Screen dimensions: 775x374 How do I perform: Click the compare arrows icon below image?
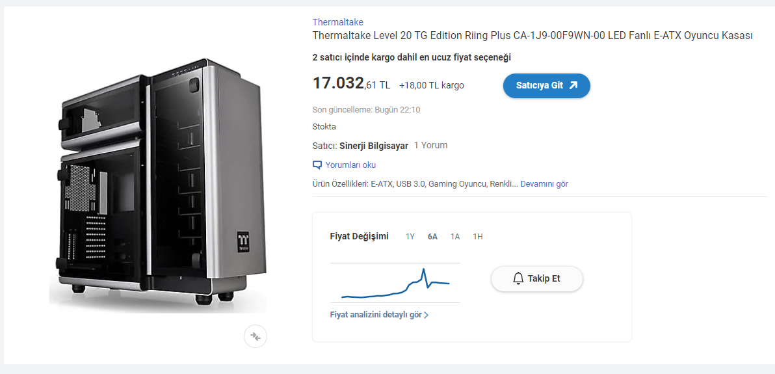coord(256,336)
